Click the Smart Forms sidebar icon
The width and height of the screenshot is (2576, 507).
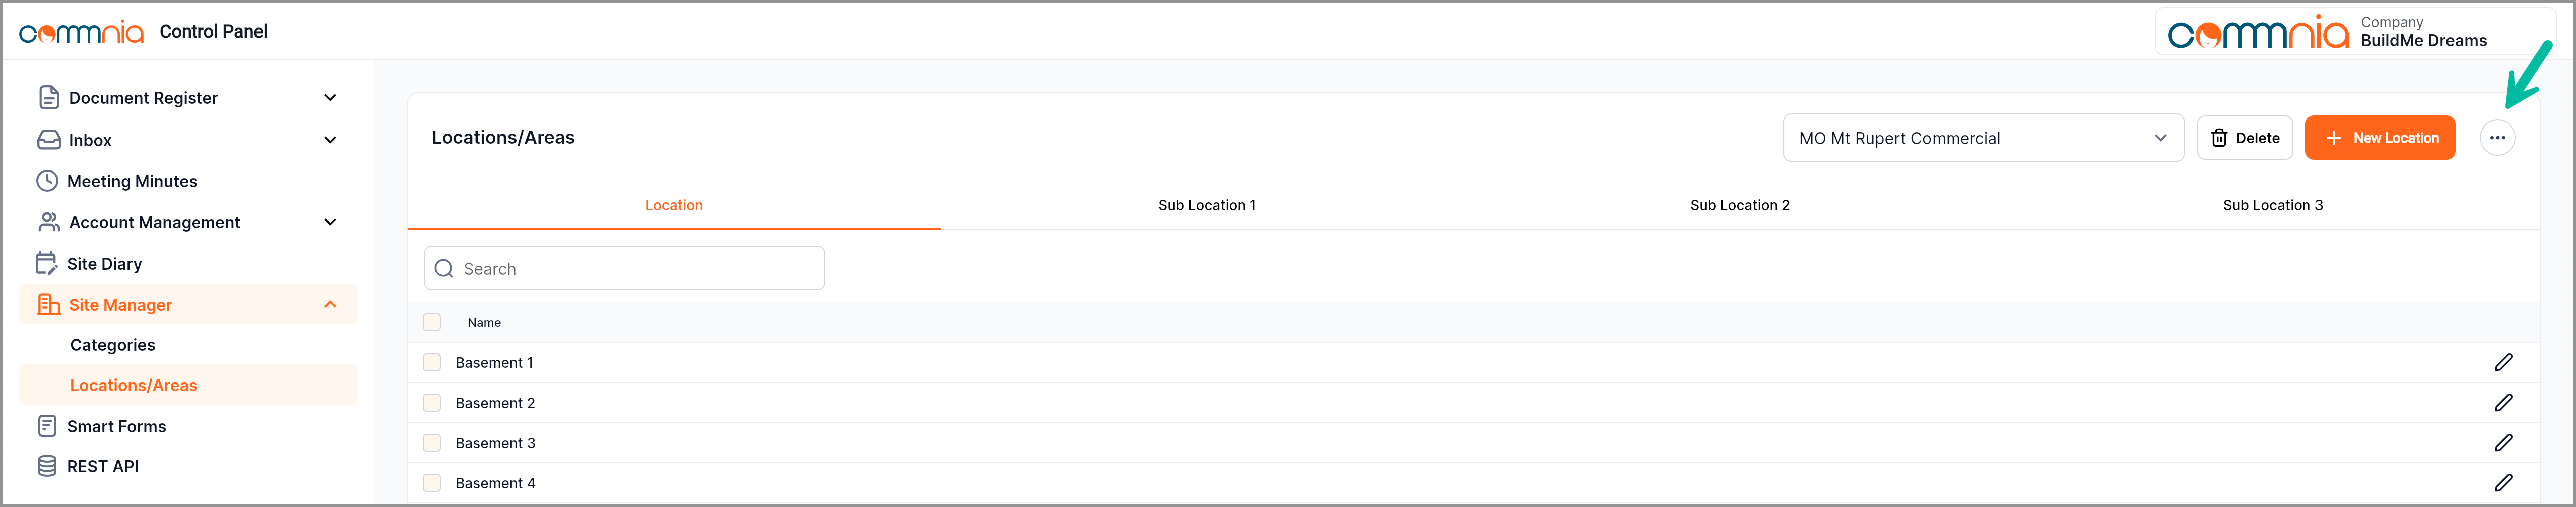(x=47, y=426)
